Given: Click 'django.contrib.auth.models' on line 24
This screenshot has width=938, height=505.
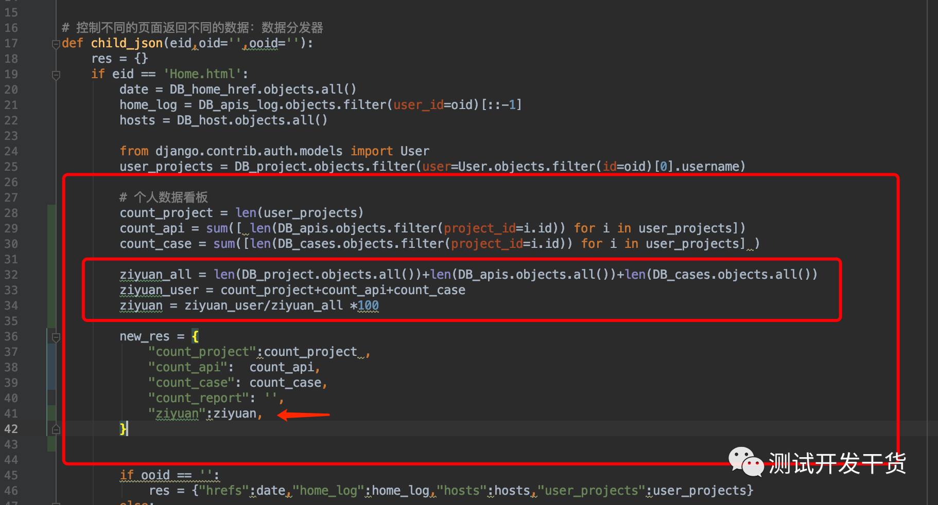Looking at the screenshot, I should [249, 151].
